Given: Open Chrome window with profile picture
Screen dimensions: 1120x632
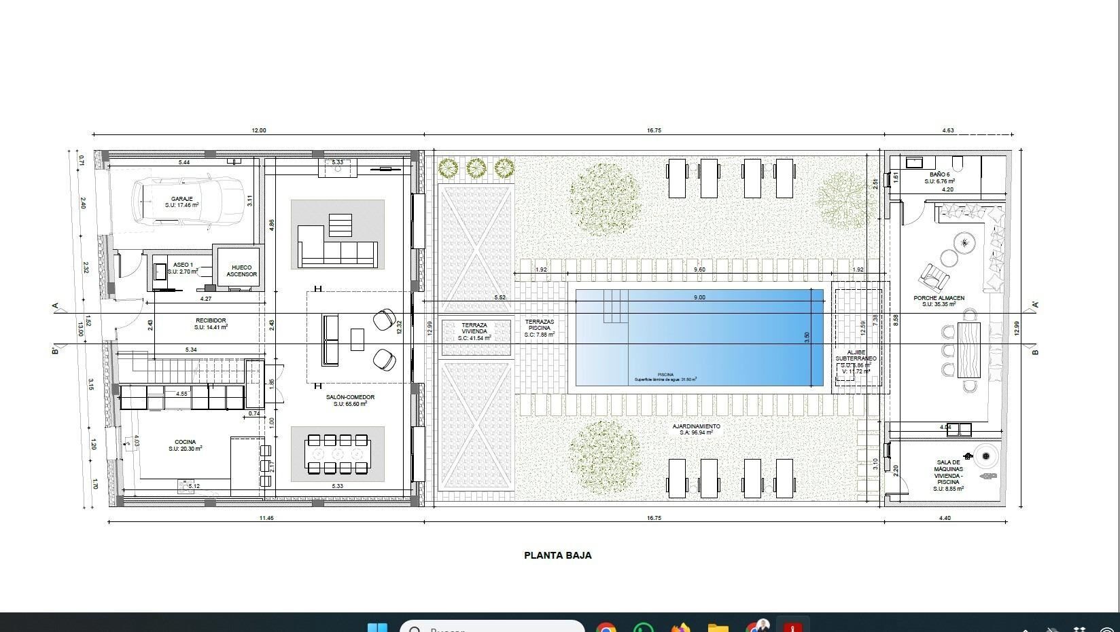Looking at the screenshot, I should (x=756, y=627).
